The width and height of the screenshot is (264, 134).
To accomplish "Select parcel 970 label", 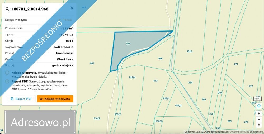I will pos(169,36).
